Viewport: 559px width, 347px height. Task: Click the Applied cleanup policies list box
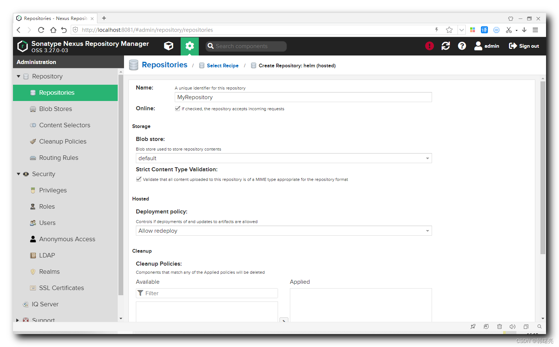click(361, 305)
